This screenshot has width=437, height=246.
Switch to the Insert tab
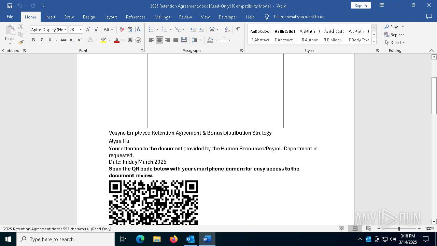(x=50, y=17)
